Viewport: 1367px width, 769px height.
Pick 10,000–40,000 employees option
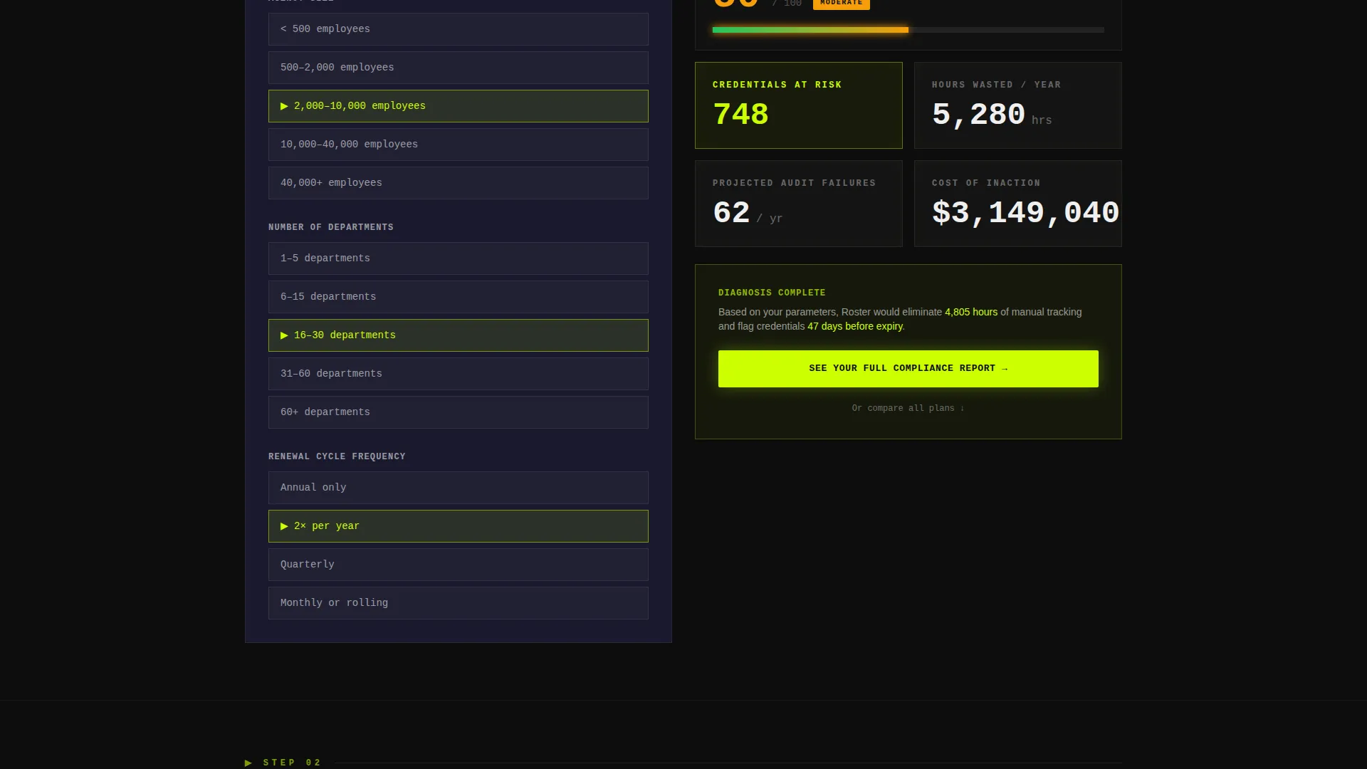[458, 145]
